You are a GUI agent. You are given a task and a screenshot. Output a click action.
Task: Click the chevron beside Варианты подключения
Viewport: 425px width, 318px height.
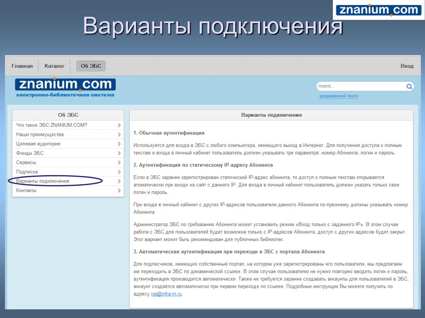119,181
